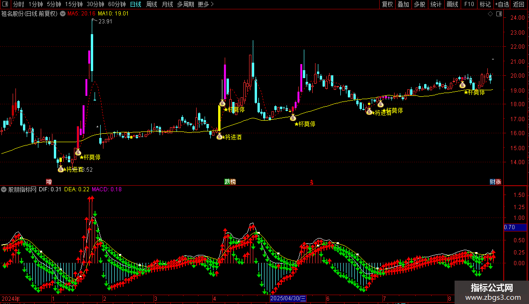Switch to 周线 weekly chart
The height and width of the screenshot is (304, 529).
click(152, 4)
